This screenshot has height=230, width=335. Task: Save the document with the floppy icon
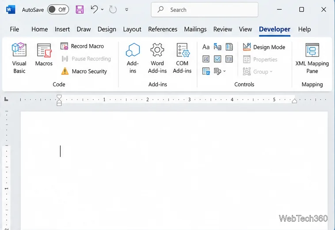click(80, 10)
